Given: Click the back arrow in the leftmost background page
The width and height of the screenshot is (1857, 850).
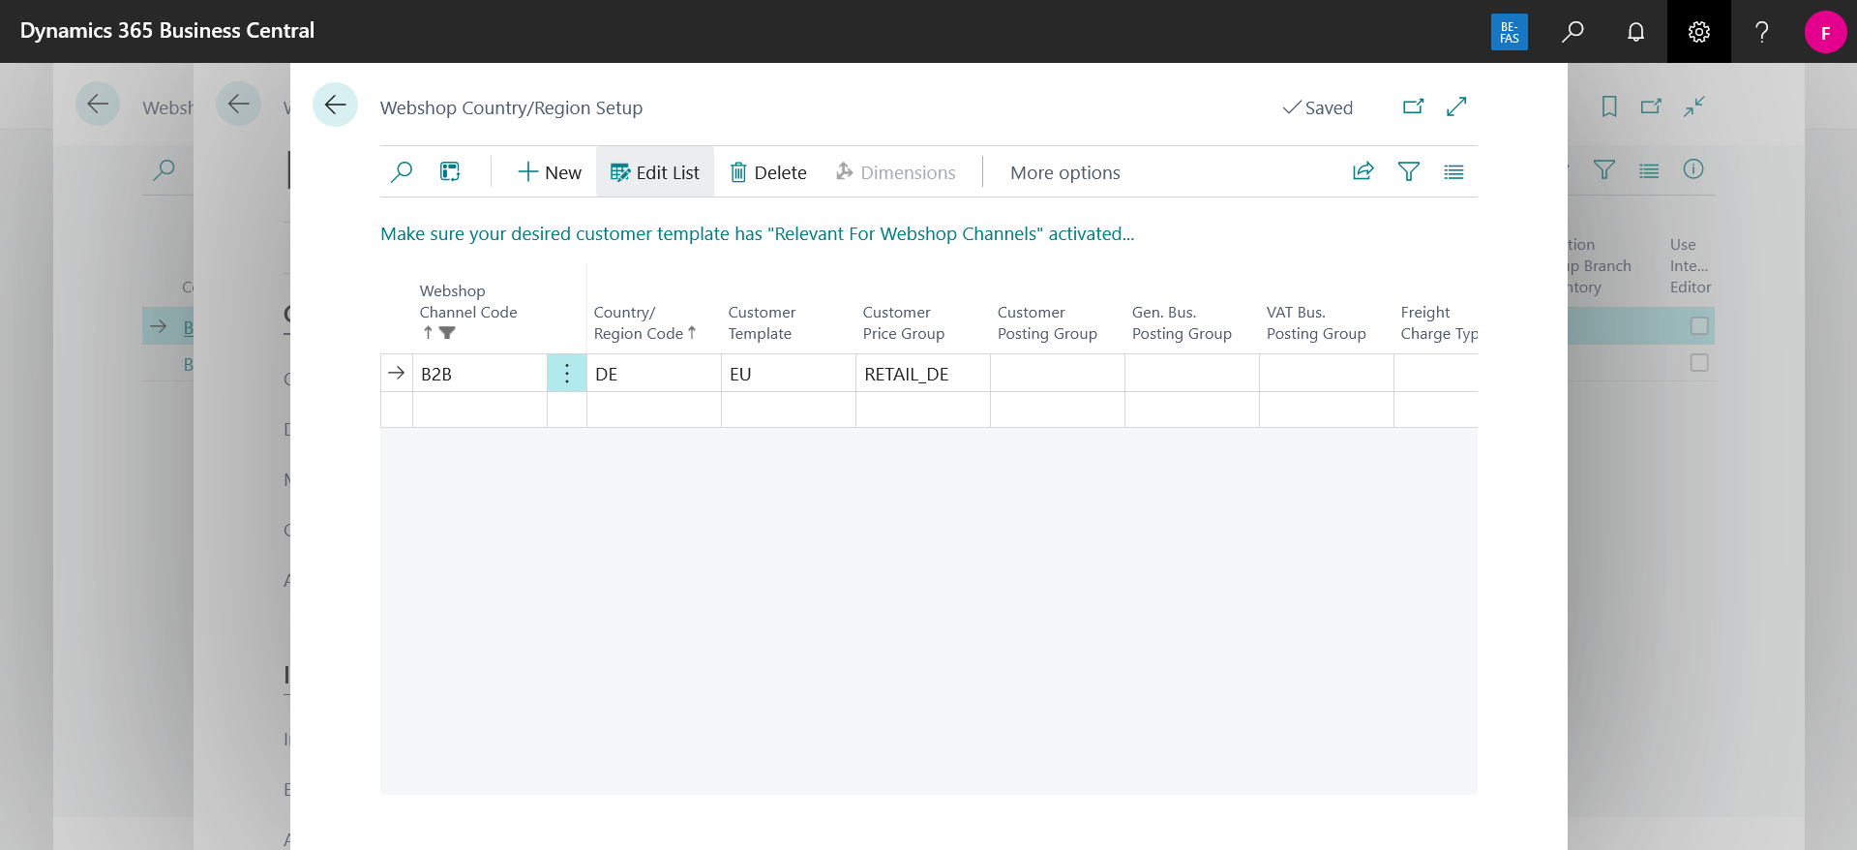Looking at the screenshot, I should pyautogui.click(x=98, y=104).
